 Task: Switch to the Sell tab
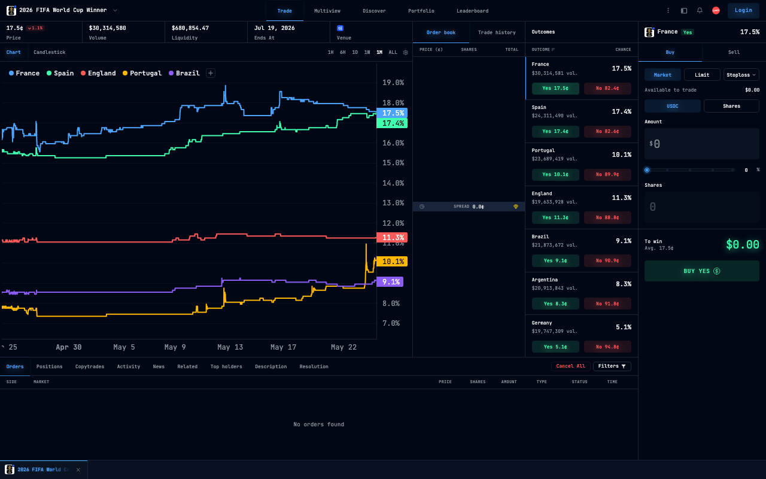(734, 52)
